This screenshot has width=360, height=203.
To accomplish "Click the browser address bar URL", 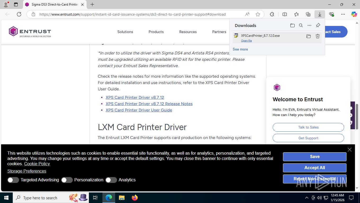I will 132,14.
